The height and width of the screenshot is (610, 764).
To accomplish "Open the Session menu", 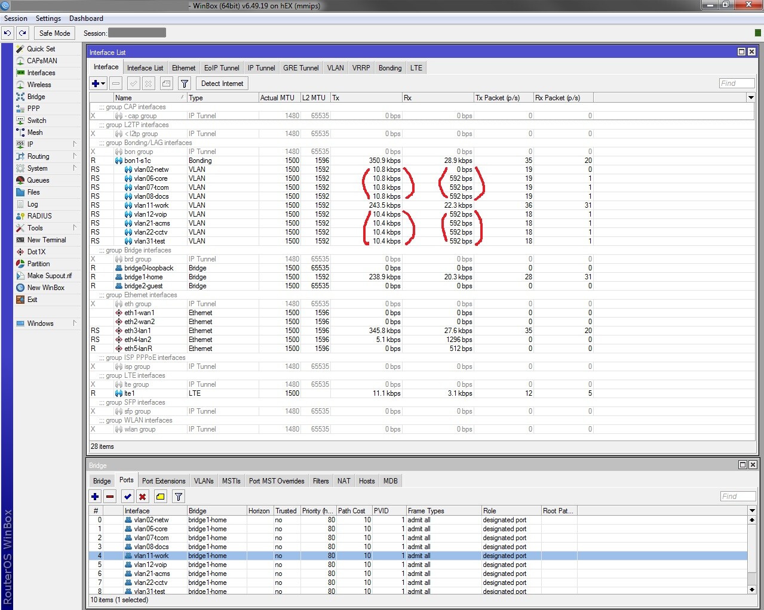I will [16, 19].
